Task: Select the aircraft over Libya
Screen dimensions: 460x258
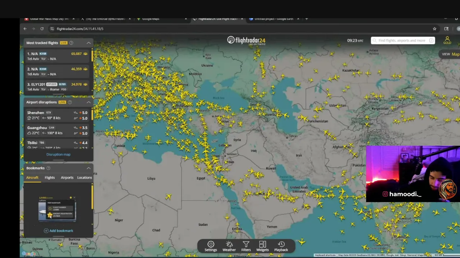Action: tap(168, 196)
